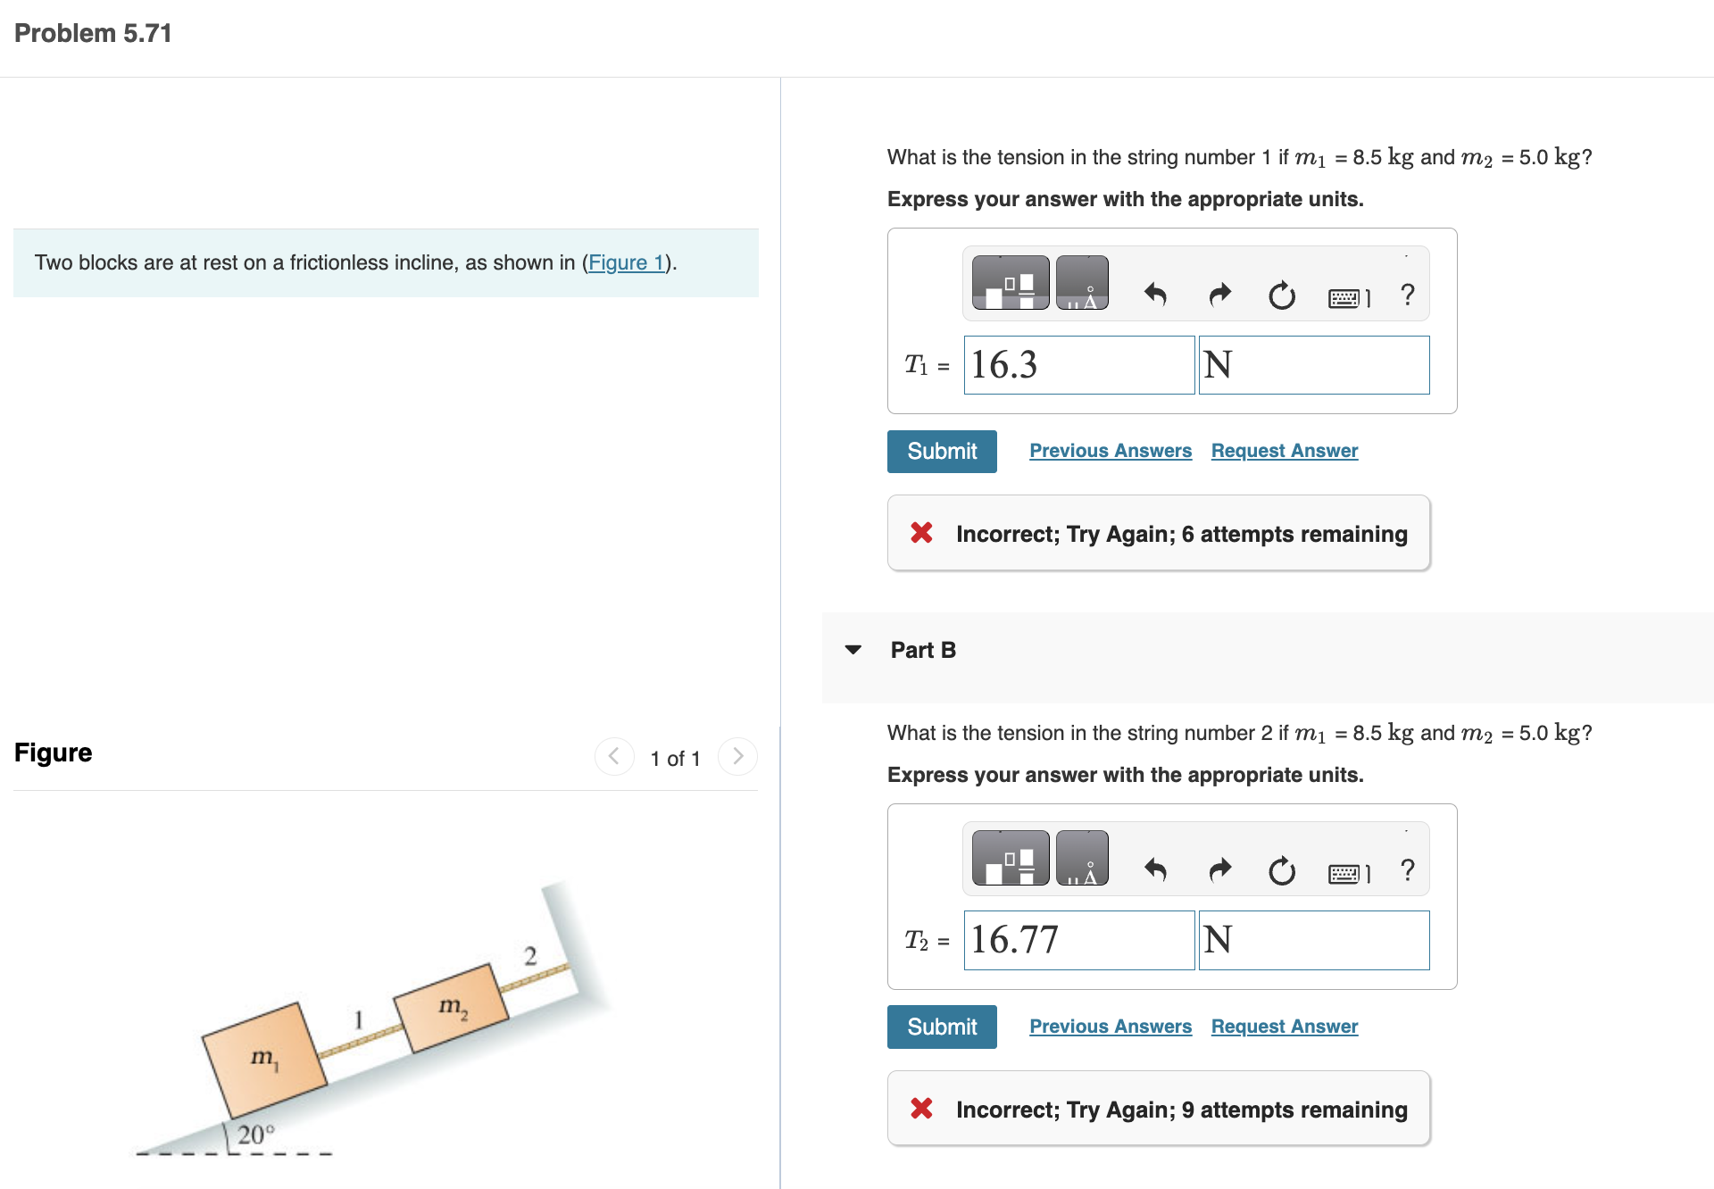Viewport: 1714px width, 1189px height.
Task: Open Figure 1 from problem statement
Action: click(627, 262)
